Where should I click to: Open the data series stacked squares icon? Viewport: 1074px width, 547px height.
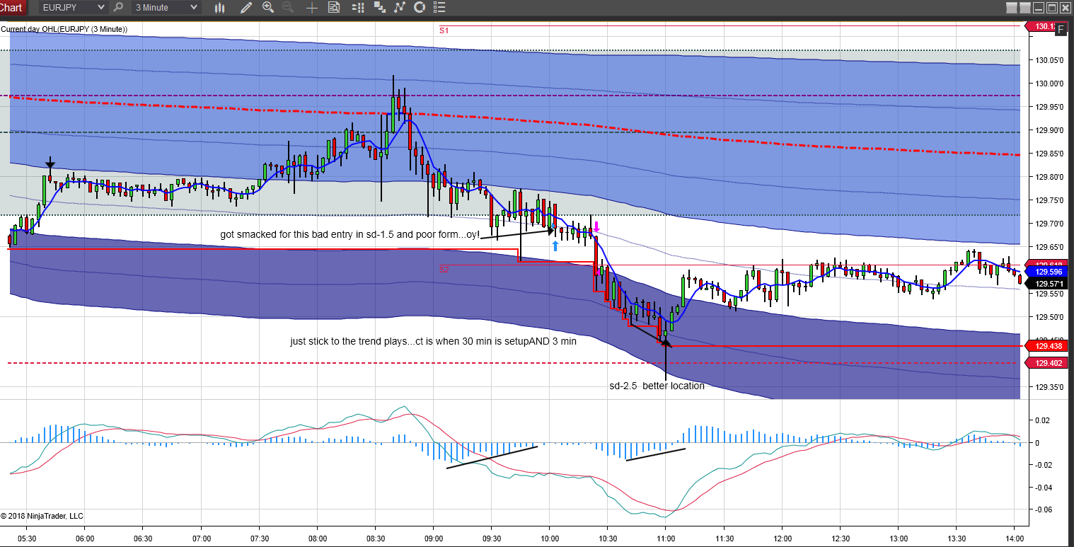coord(379,8)
